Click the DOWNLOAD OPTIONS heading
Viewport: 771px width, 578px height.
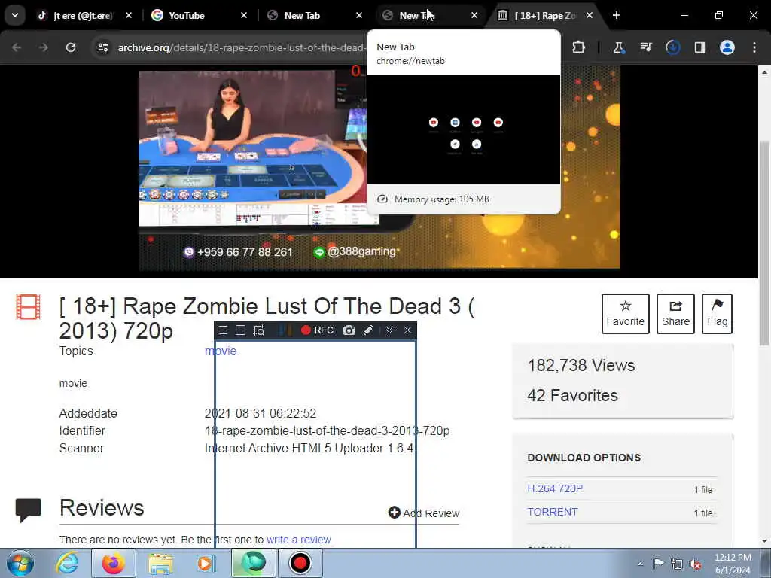[x=584, y=458]
